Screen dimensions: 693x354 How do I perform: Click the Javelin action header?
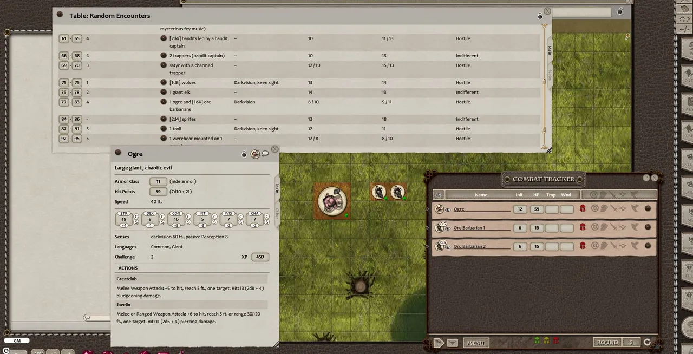tap(192, 305)
